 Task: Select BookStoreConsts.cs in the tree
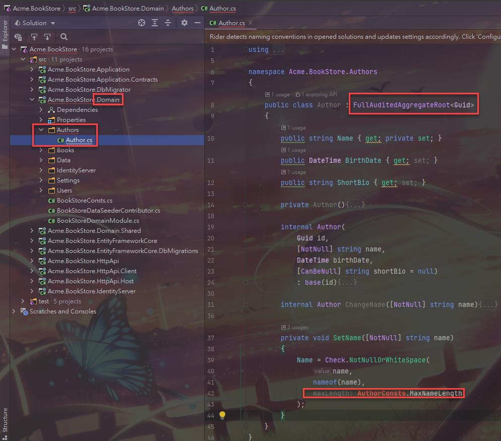point(84,201)
